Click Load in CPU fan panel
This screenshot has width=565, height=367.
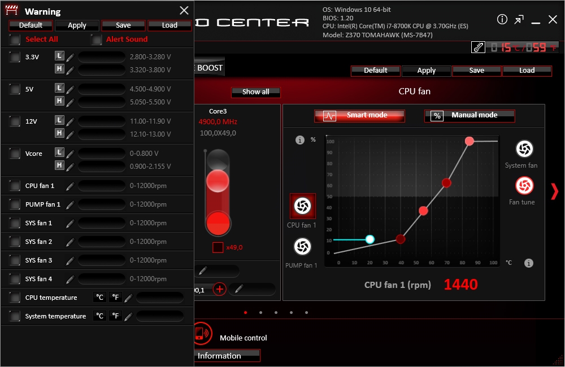pyautogui.click(x=527, y=71)
